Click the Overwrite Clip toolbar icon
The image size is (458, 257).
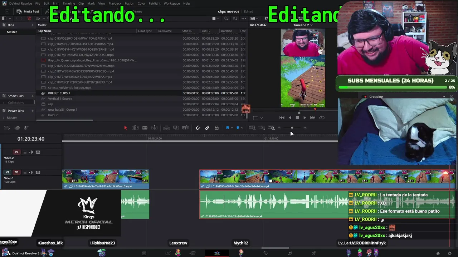click(176, 128)
